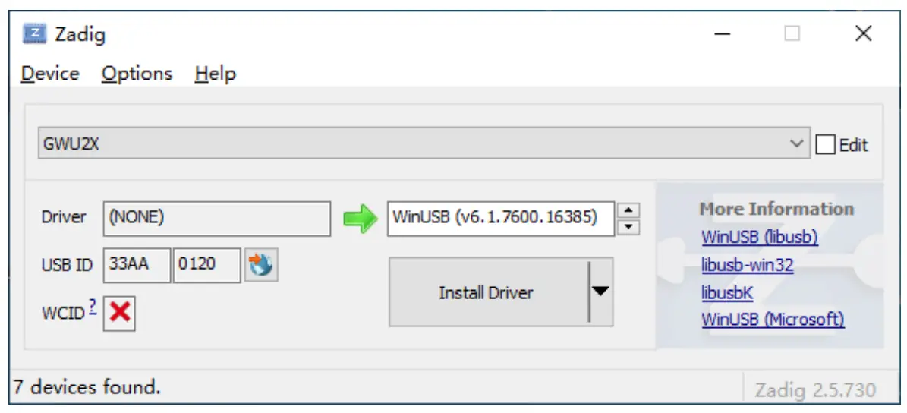Open the Device menu
The image size is (907, 413).
(x=50, y=74)
